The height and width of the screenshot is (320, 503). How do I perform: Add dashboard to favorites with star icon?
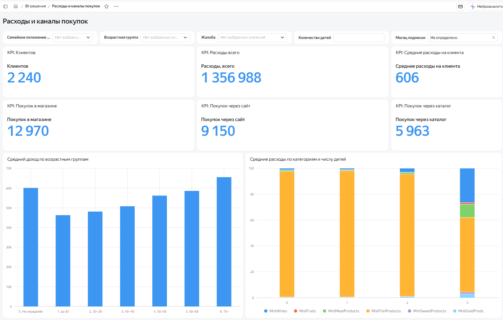point(107,6)
